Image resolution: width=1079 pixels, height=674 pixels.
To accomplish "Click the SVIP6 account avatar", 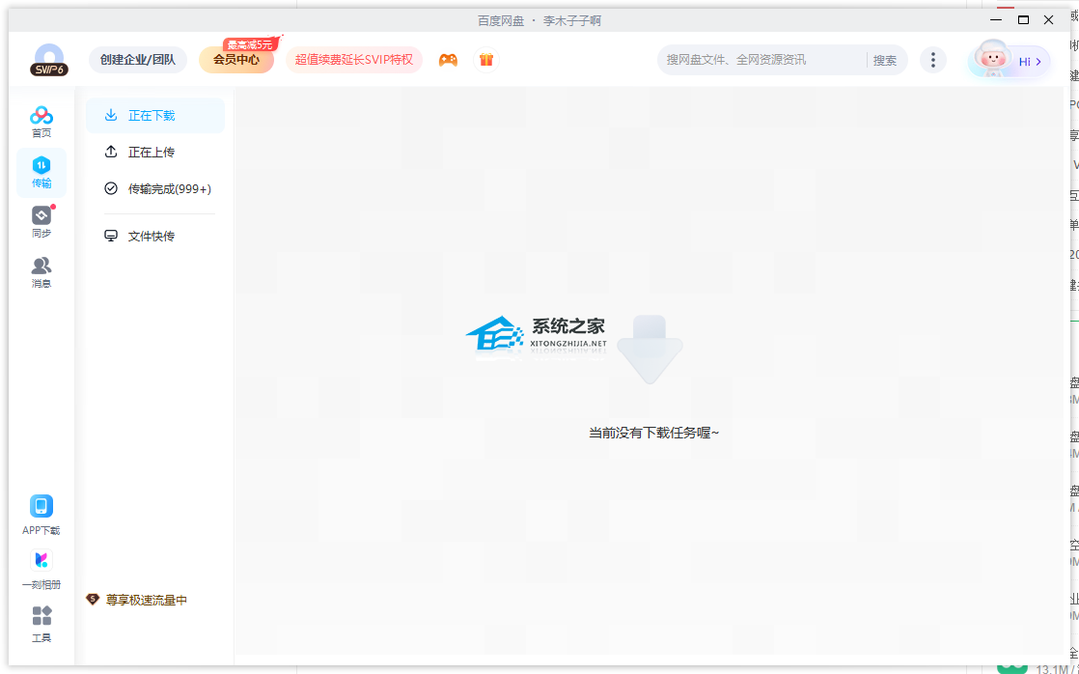I will pos(49,60).
